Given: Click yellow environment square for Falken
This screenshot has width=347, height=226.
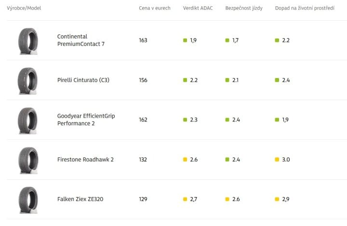Looking at the screenshot, I should click(x=277, y=199).
